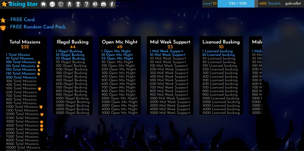Open the card collection icon
Image resolution: width=304 pixels, height=151 pixels.
click(x=61, y=4)
